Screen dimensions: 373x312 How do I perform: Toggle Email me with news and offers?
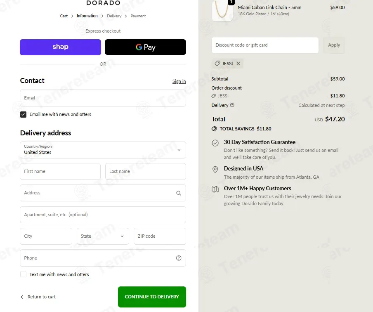[x=23, y=114]
